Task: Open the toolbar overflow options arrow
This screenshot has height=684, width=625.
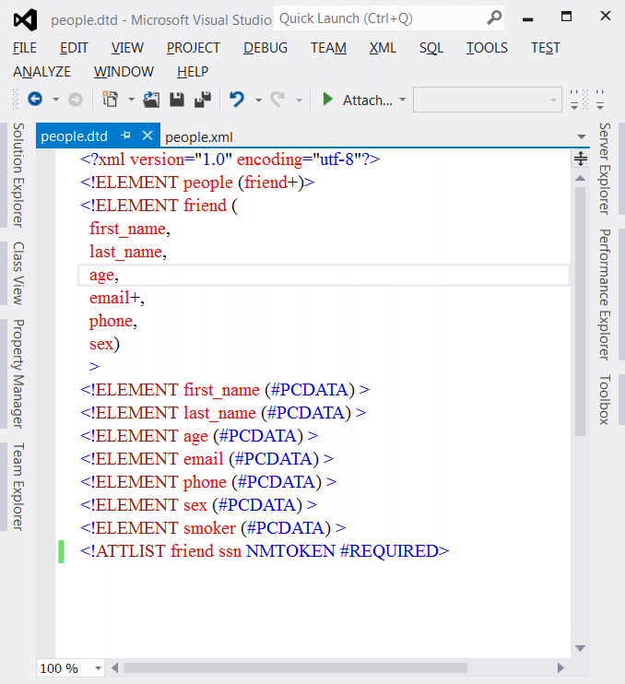Action: pos(574,100)
